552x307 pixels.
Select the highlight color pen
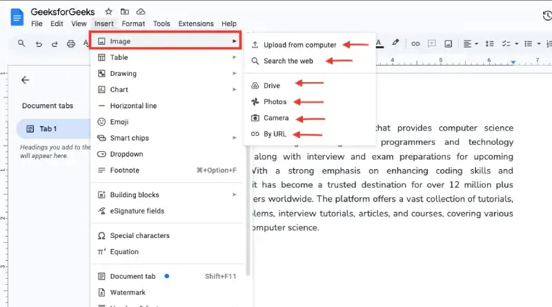(x=395, y=43)
